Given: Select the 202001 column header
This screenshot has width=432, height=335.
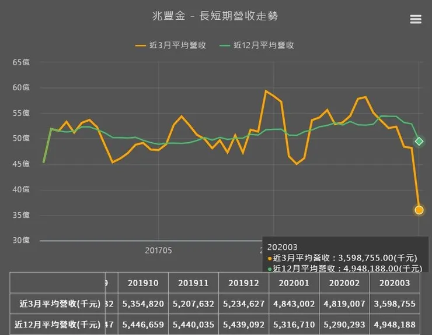Looking at the screenshot, I should [x=294, y=283].
